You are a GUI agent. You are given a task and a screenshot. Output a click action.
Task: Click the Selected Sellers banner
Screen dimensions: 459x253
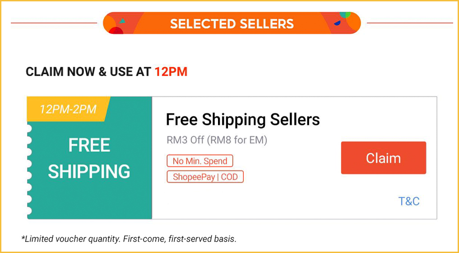[232, 23]
